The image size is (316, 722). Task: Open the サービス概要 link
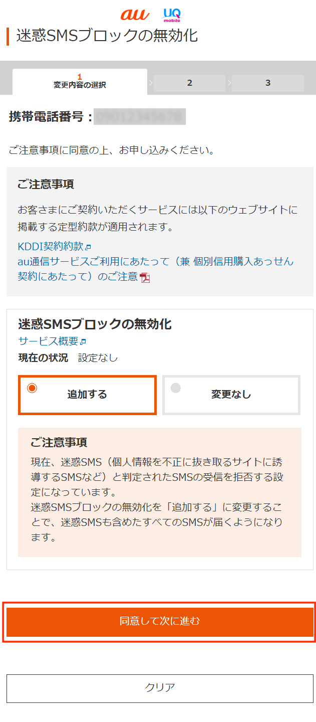[48, 341]
